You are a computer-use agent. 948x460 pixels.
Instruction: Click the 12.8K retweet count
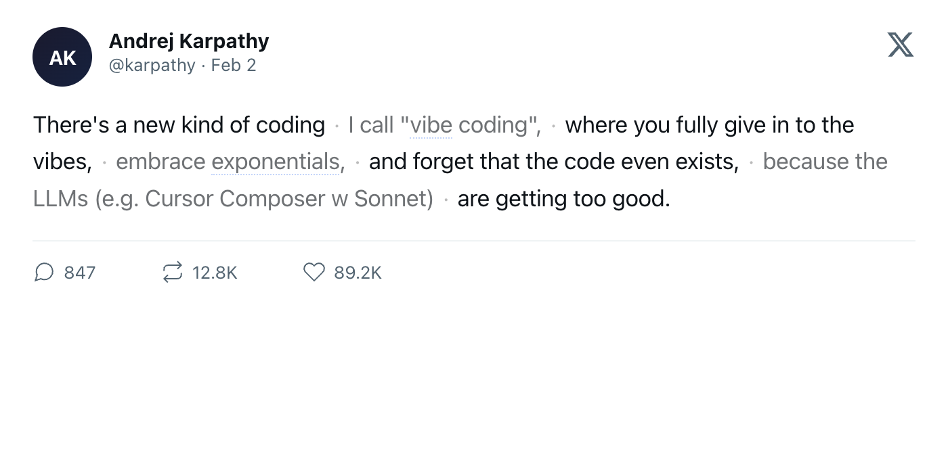[x=215, y=273]
